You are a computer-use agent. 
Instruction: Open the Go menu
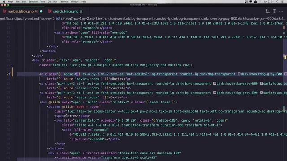pyautogui.click(x=49, y=2)
